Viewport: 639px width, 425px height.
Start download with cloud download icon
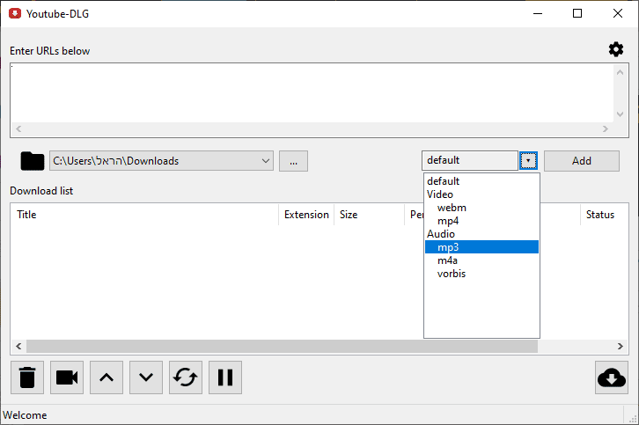click(x=612, y=377)
